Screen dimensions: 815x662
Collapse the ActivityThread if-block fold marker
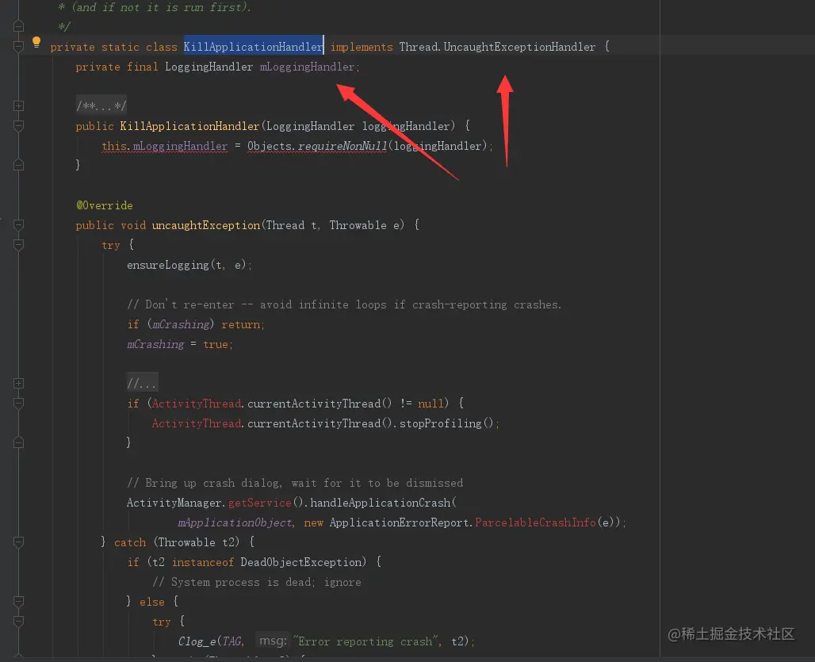18,404
